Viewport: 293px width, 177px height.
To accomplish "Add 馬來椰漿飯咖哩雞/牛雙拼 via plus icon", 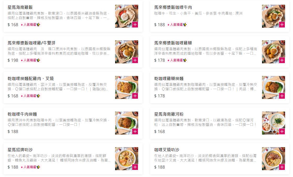I will tap(135, 60).
